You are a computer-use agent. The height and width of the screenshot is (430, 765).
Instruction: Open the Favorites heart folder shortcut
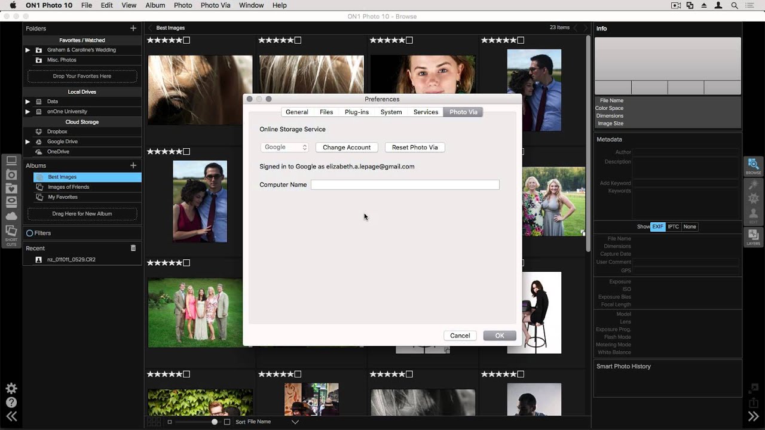click(x=11, y=188)
